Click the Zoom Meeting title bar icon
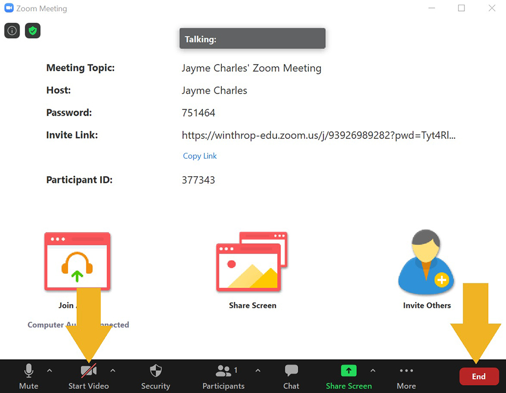 [x=9, y=8]
